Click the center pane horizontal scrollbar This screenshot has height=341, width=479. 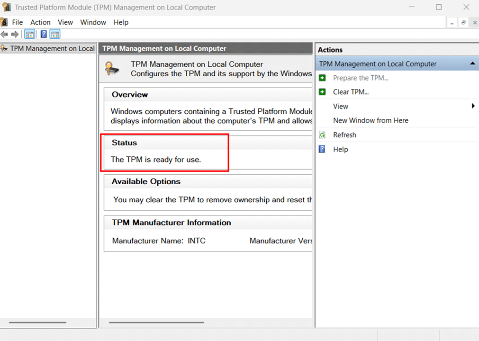tap(156, 323)
